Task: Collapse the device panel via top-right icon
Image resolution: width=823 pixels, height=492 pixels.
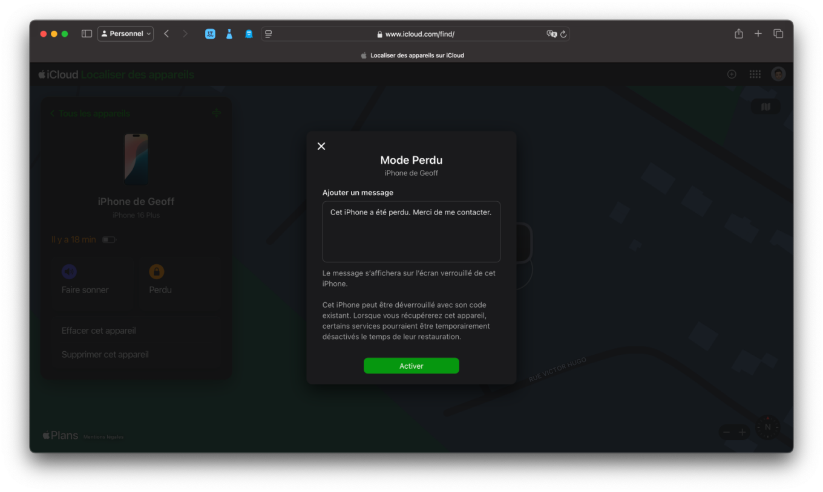Action: click(217, 113)
